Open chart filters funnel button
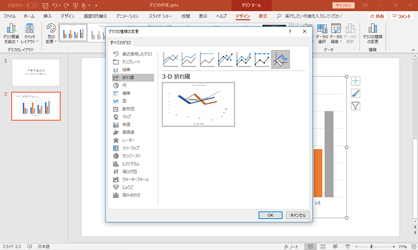Image resolution: width=418 pixels, height=250 pixels. [356, 106]
